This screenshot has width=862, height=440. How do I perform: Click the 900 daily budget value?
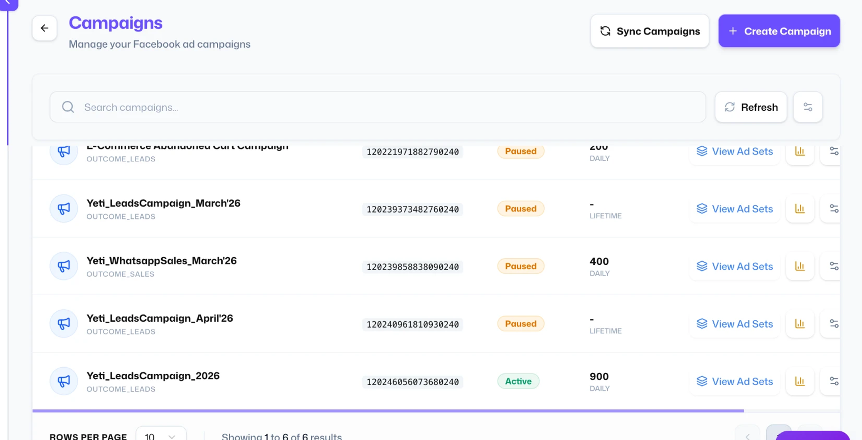click(599, 377)
